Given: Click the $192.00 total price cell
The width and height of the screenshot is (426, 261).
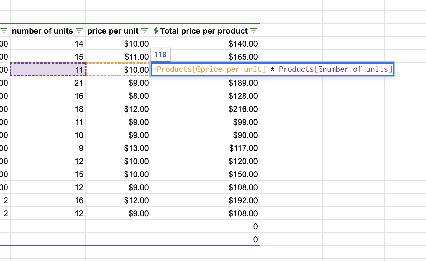Looking at the screenshot, I should pos(206,200).
